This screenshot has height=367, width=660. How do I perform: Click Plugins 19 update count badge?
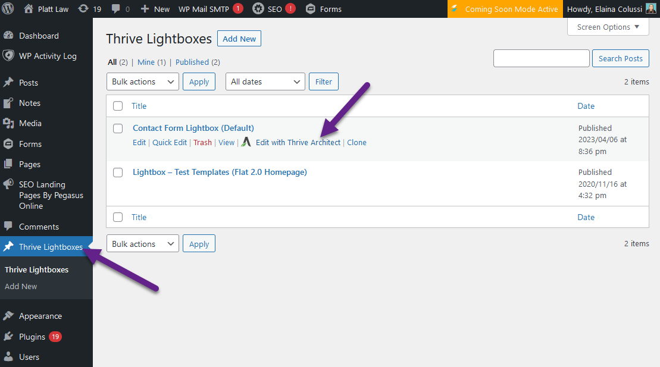(55, 337)
